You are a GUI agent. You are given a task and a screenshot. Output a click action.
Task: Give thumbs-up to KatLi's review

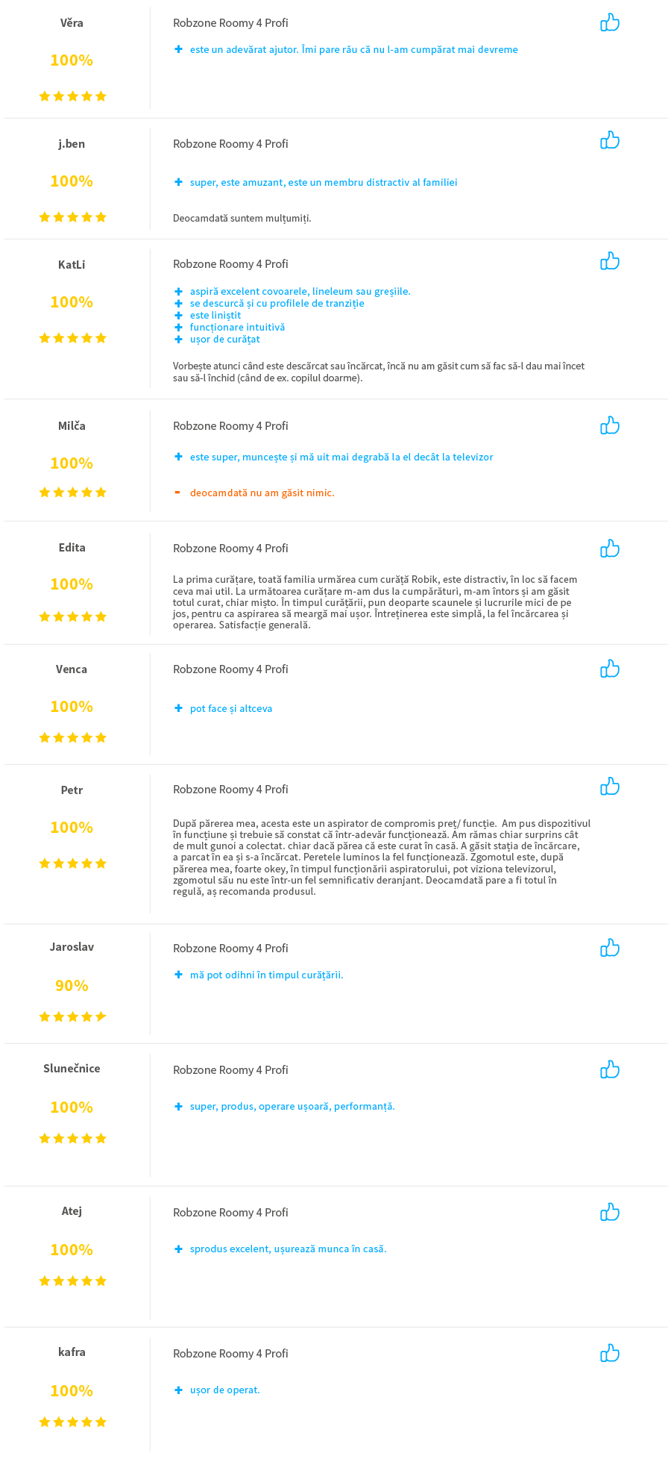[610, 261]
